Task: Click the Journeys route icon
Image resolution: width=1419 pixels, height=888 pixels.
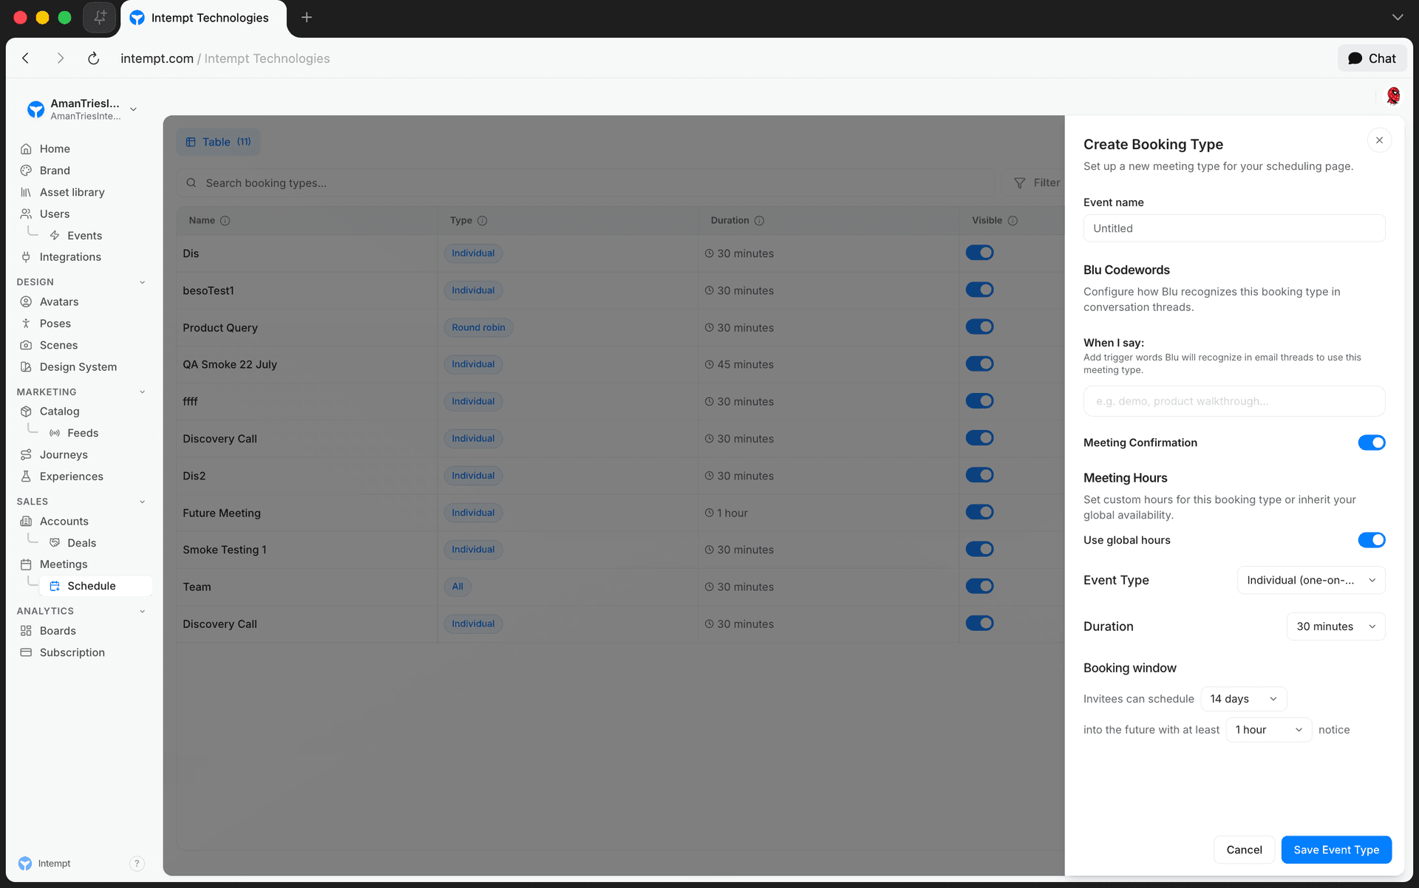Action: pos(26,454)
